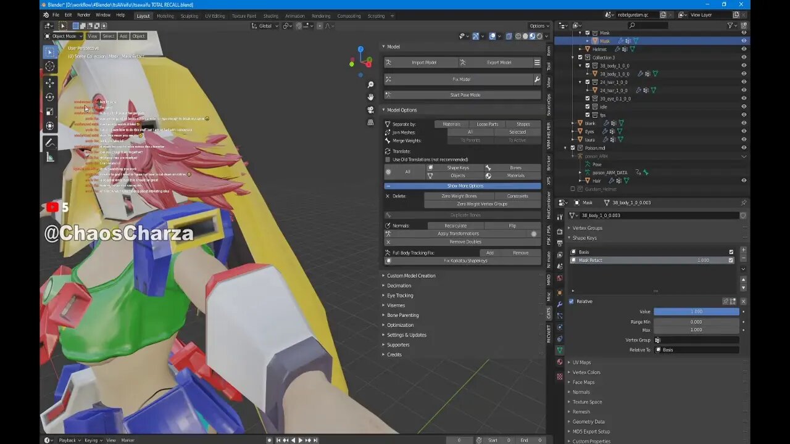Image resolution: width=790 pixels, height=444 pixels.
Task: Toggle Mask Retact shape key checkbox
Action: pyautogui.click(x=731, y=260)
